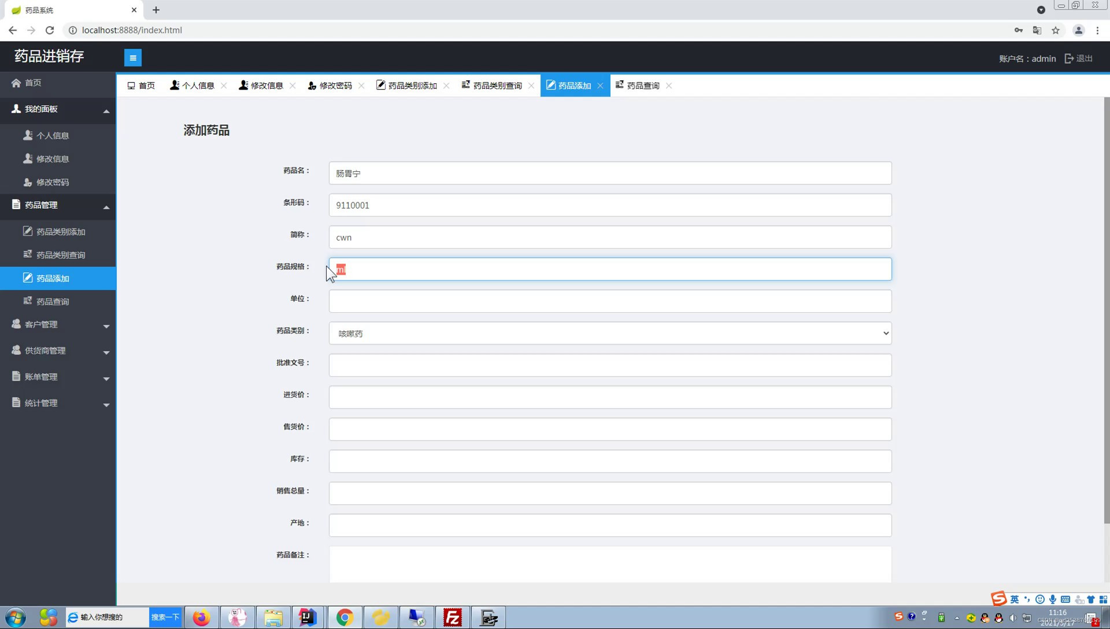This screenshot has height=629, width=1110.
Task: Focus the 单位 input field
Action: pos(610,301)
